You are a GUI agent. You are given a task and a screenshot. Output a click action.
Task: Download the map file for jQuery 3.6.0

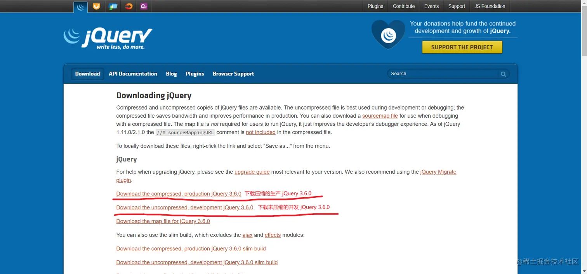[163, 221]
